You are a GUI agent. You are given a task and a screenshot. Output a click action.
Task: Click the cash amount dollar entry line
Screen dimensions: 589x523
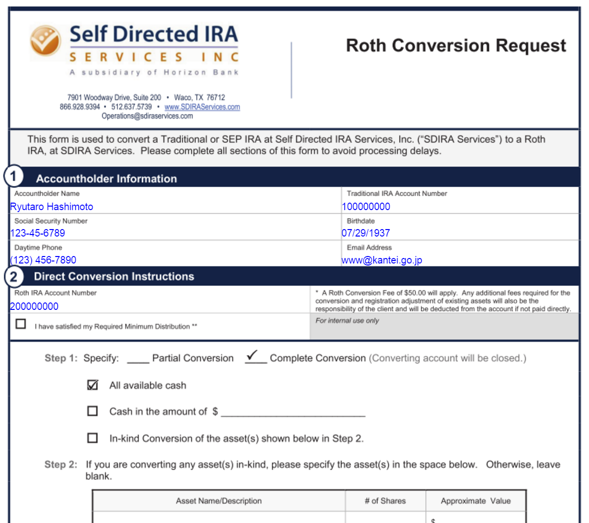click(x=293, y=411)
